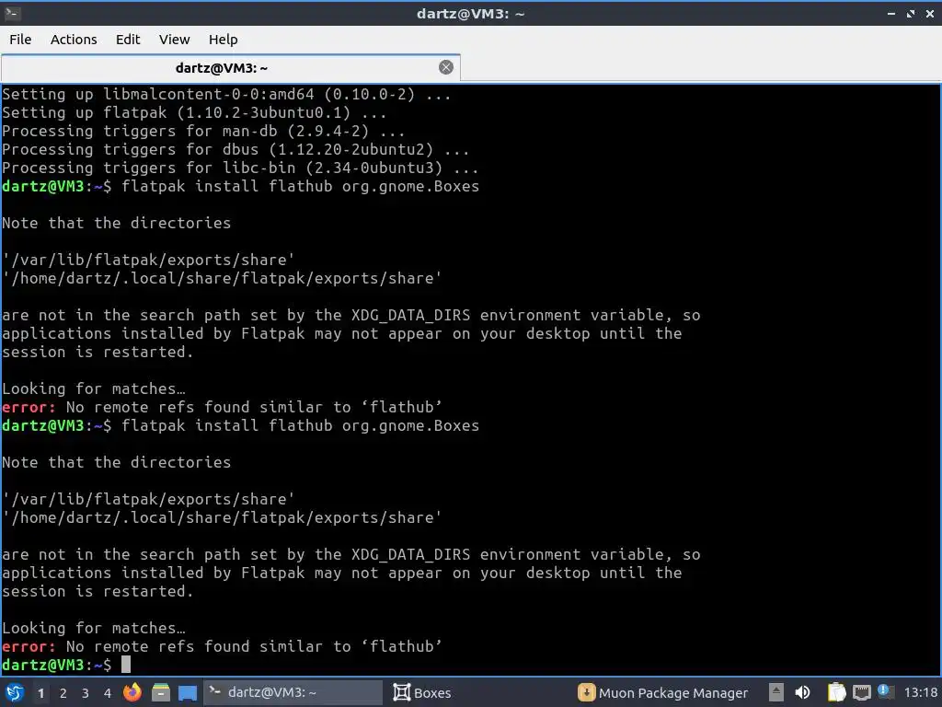Focus the dartz@VM3 terminal taskbar button

click(x=293, y=692)
